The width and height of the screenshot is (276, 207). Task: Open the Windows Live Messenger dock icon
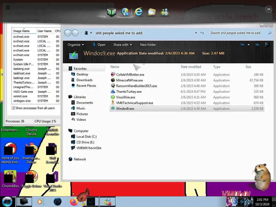(165, 12)
